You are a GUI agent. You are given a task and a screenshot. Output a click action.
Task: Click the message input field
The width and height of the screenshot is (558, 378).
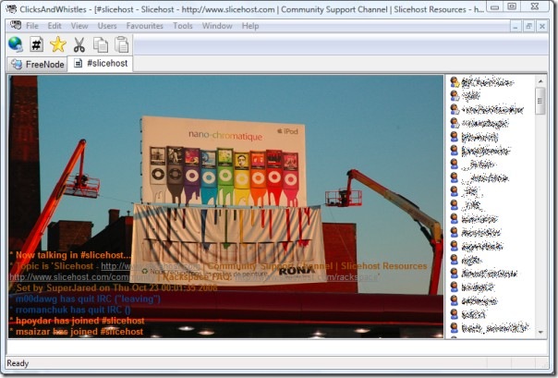(x=277, y=347)
